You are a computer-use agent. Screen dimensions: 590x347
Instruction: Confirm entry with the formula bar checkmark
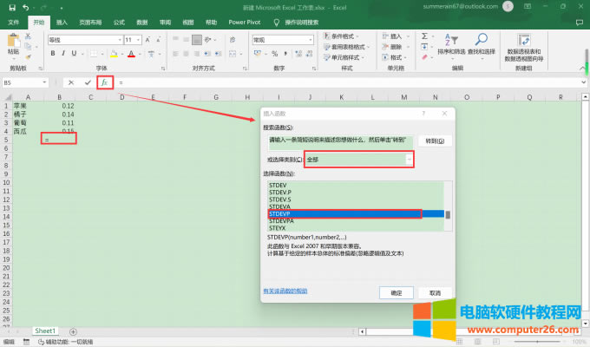pyautogui.click(x=88, y=82)
